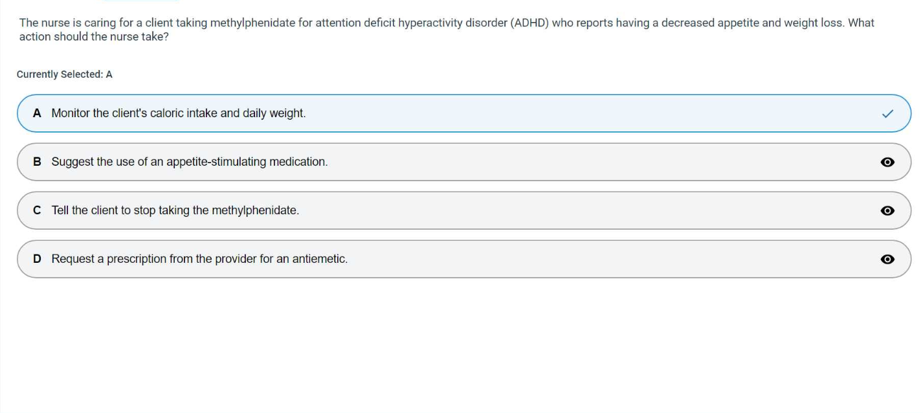Click the bold letter A answer label
The image size is (923, 413).
coord(37,113)
